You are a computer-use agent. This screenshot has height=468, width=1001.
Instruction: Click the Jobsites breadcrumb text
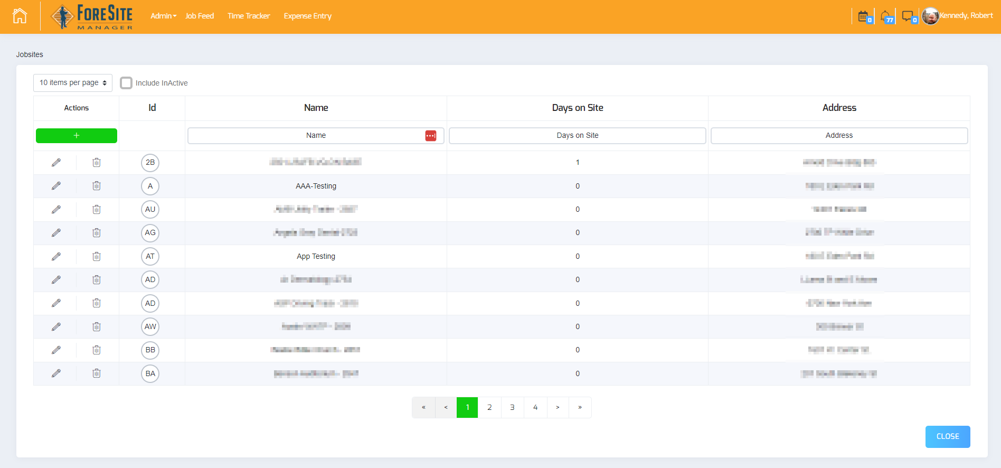coord(30,54)
